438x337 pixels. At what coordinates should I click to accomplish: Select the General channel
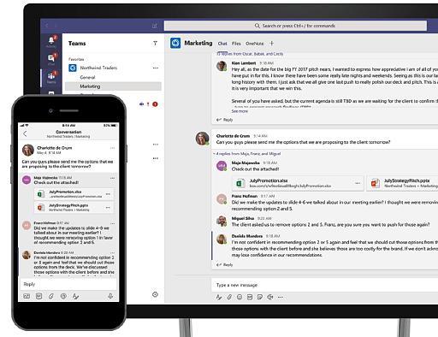tap(87, 77)
